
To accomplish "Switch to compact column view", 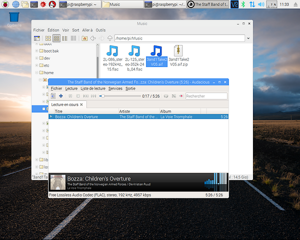I will click(73, 38).
